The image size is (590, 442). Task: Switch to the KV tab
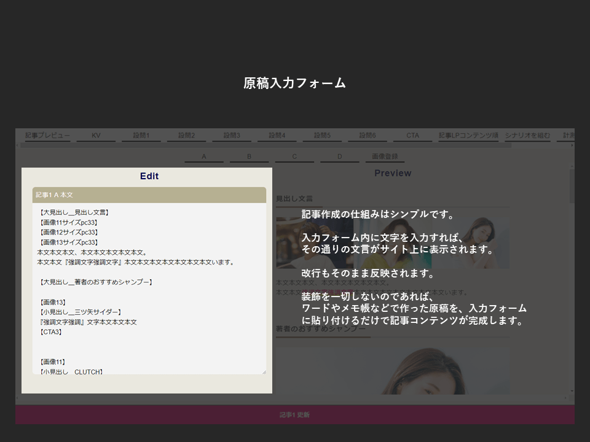(96, 136)
